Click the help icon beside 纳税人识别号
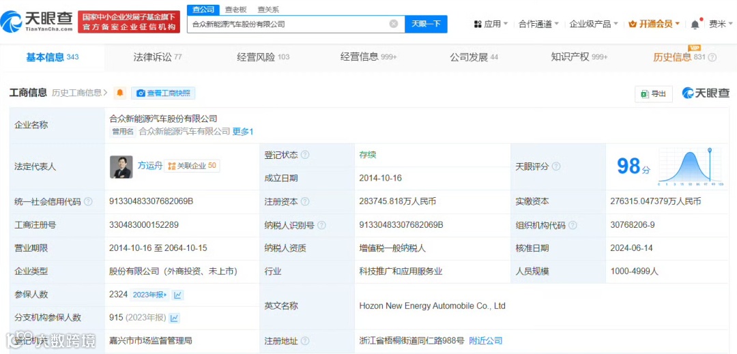 pos(321,225)
